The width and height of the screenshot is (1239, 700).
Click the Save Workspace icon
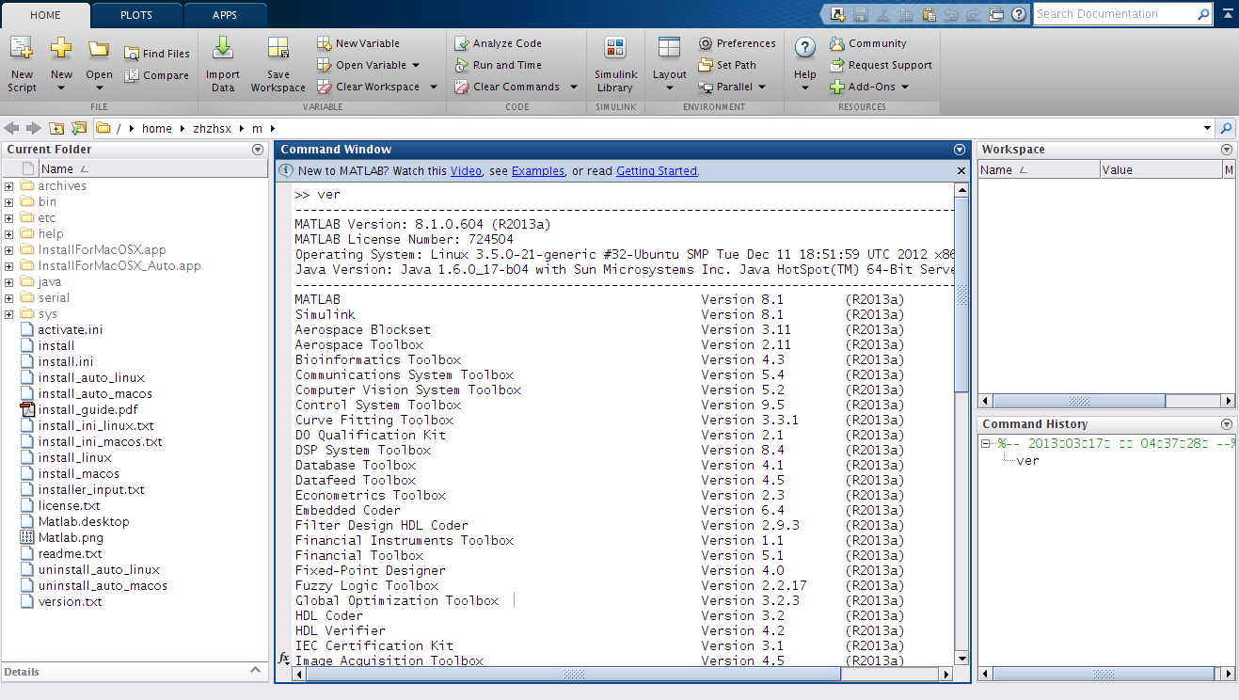pyautogui.click(x=278, y=49)
